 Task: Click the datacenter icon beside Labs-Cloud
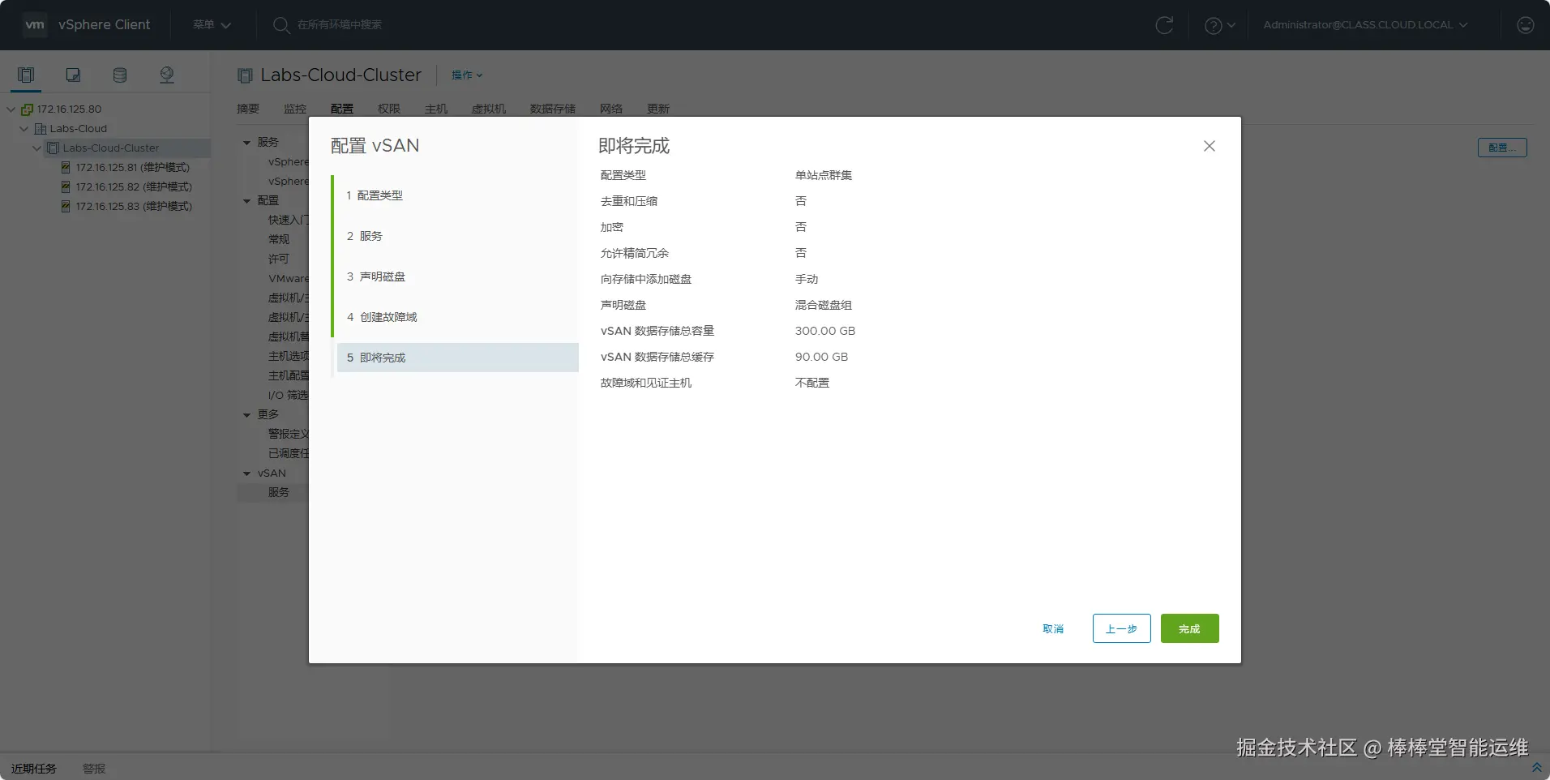[41, 129]
